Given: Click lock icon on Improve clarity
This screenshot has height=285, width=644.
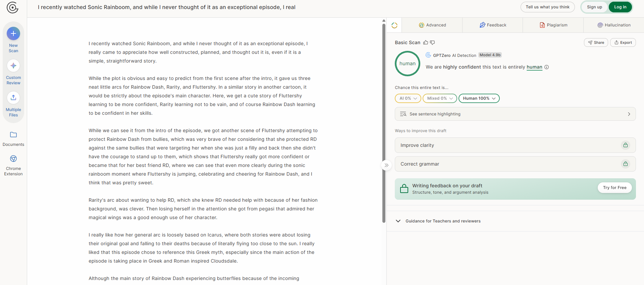Looking at the screenshot, I should tap(626, 145).
